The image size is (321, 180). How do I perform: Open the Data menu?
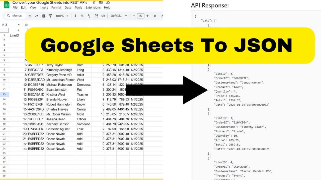(68, 7)
